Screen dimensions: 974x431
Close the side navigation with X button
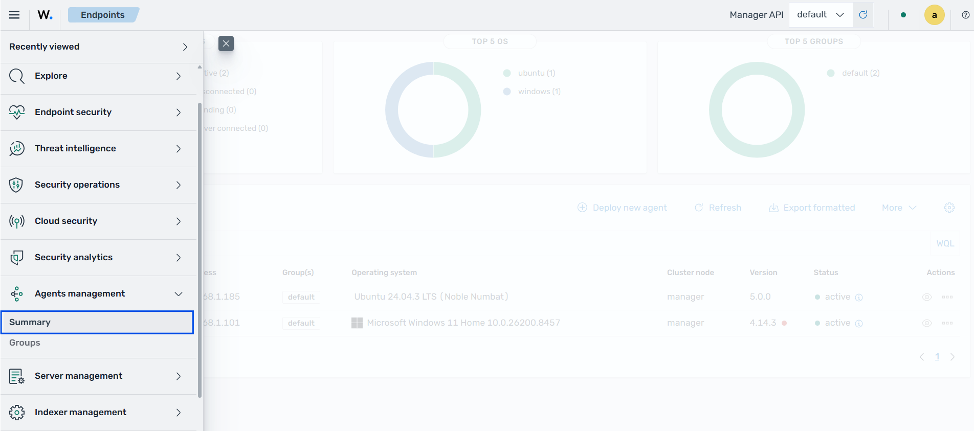(x=226, y=43)
